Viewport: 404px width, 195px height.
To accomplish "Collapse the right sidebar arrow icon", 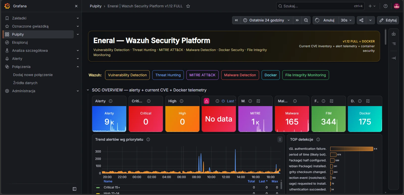I will pyautogui.click(x=394, y=58).
